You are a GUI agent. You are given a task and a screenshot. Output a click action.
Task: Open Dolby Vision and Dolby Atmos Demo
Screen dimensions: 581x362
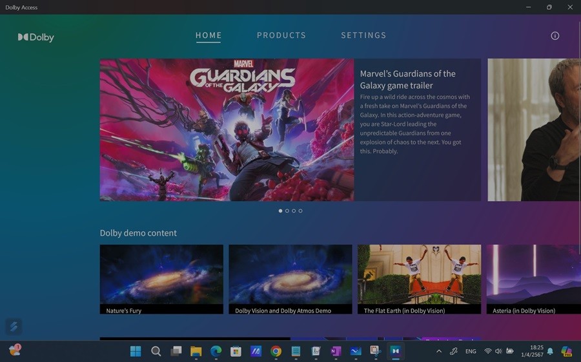pyautogui.click(x=290, y=278)
